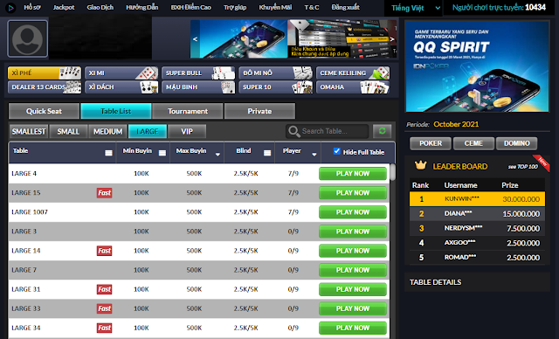Open the Min Buyin column filter
Image resolution: width=559 pixels, height=339 pixels.
tap(162, 153)
